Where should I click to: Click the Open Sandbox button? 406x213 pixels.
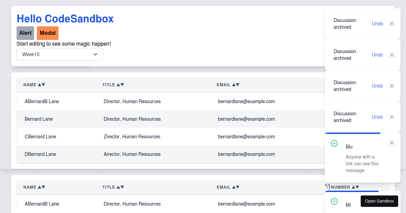coord(379,201)
